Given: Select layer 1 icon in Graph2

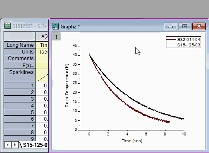Looking at the screenshot, I should [x=56, y=37].
